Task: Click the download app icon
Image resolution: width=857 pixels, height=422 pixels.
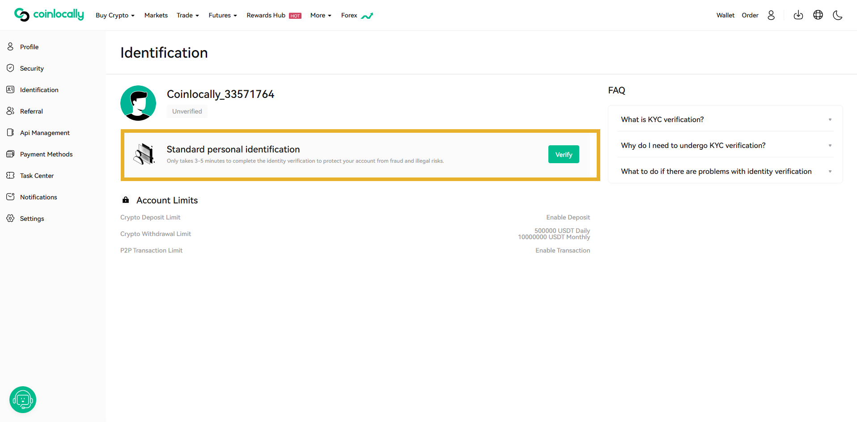Action: tap(798, 15)
